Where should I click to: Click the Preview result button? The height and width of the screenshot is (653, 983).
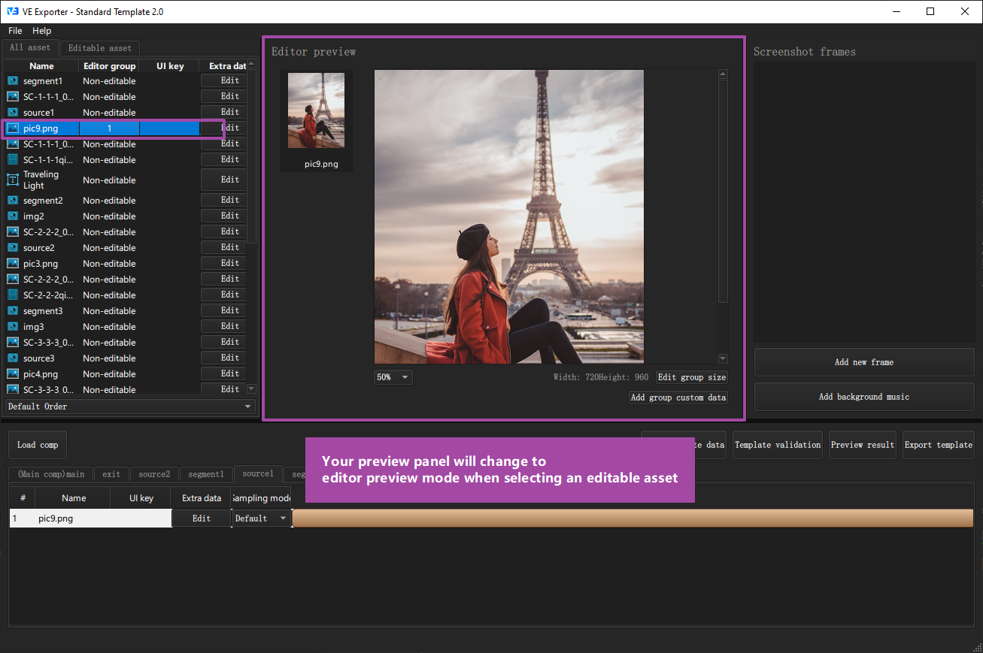[x=863, y=445]
